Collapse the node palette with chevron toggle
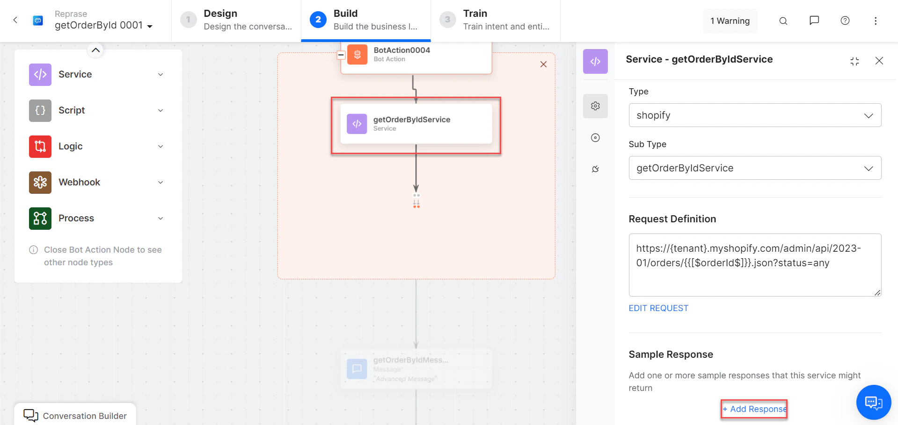Screen dimensions: 898x425 pos(95,50)
